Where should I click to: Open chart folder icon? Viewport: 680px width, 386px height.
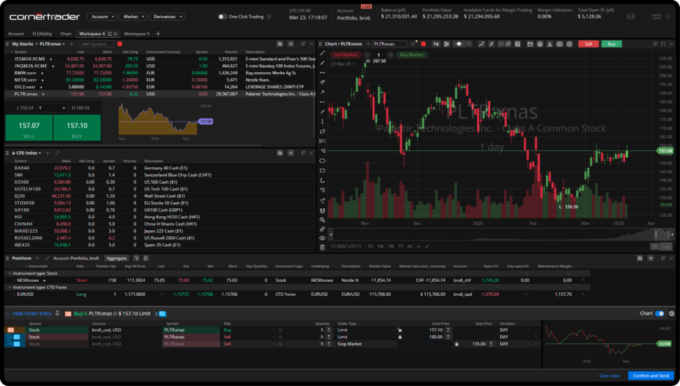(530, 44)
